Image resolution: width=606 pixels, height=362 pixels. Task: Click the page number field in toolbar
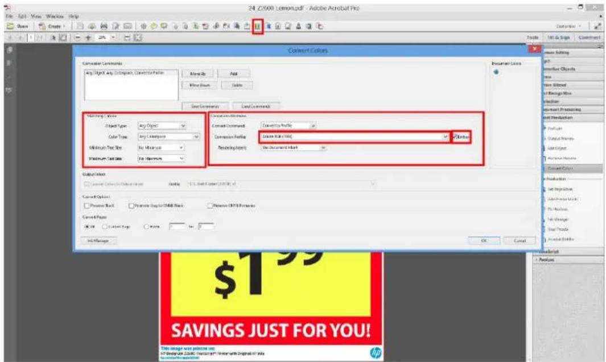[x=31, y=38]
